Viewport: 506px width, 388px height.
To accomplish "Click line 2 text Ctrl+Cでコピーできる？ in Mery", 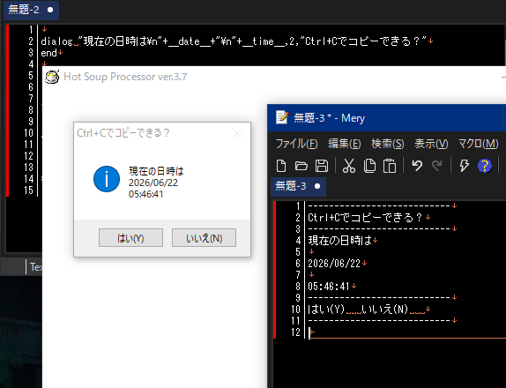I will [x=365, y=218].
